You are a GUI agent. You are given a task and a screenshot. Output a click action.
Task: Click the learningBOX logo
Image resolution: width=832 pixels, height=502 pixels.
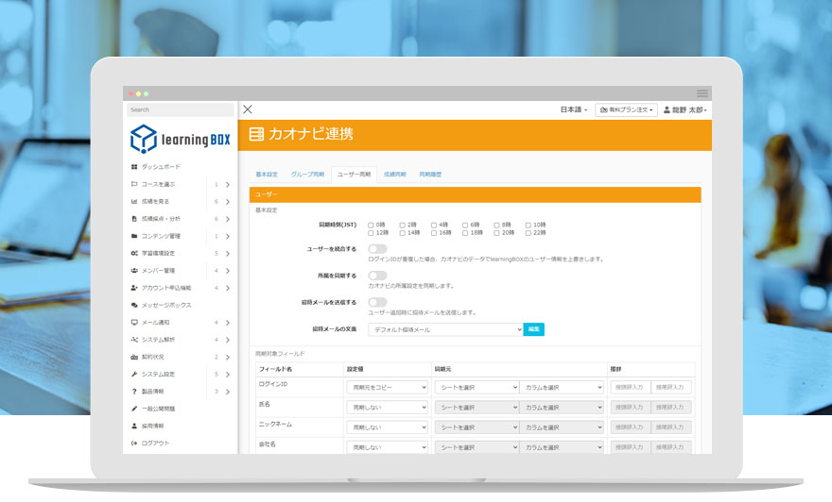181,139
